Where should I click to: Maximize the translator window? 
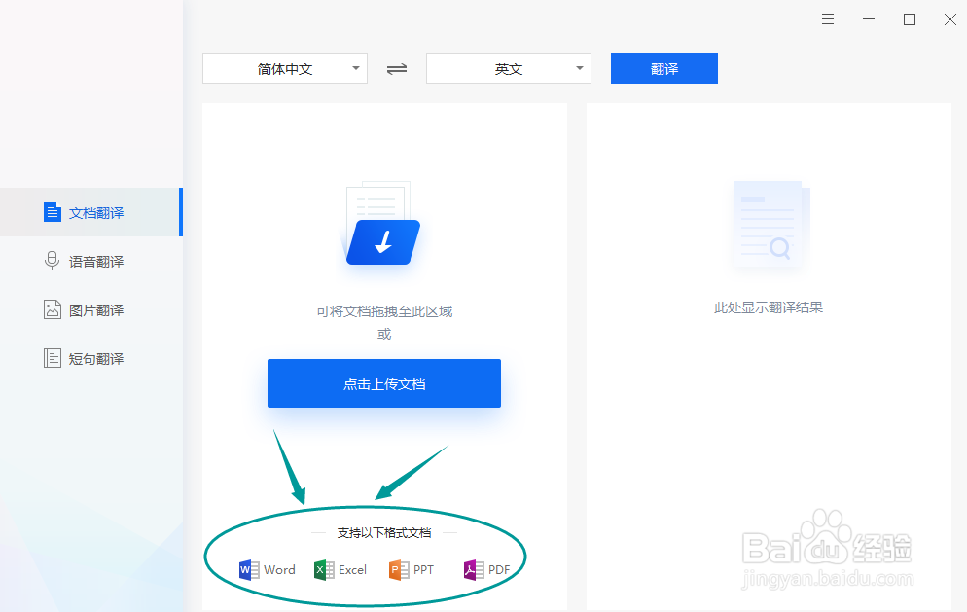[909, 19]
